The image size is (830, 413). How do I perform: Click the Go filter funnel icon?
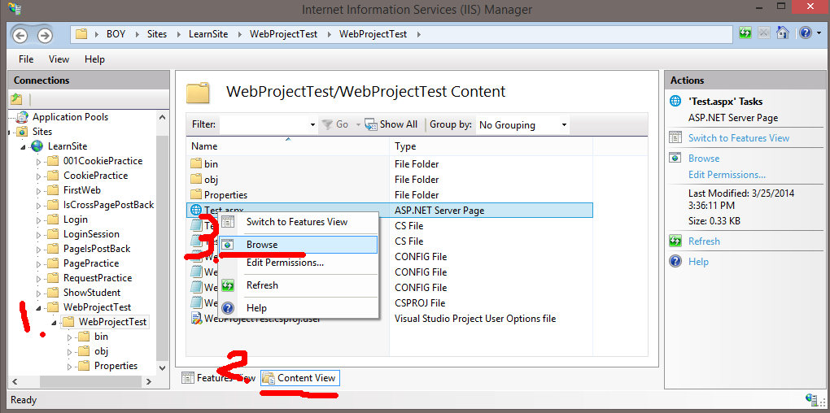[x=327, y=125]
